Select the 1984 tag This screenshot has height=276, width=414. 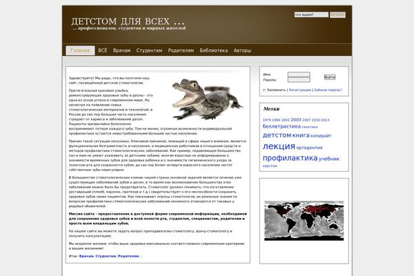click(276, 120)
